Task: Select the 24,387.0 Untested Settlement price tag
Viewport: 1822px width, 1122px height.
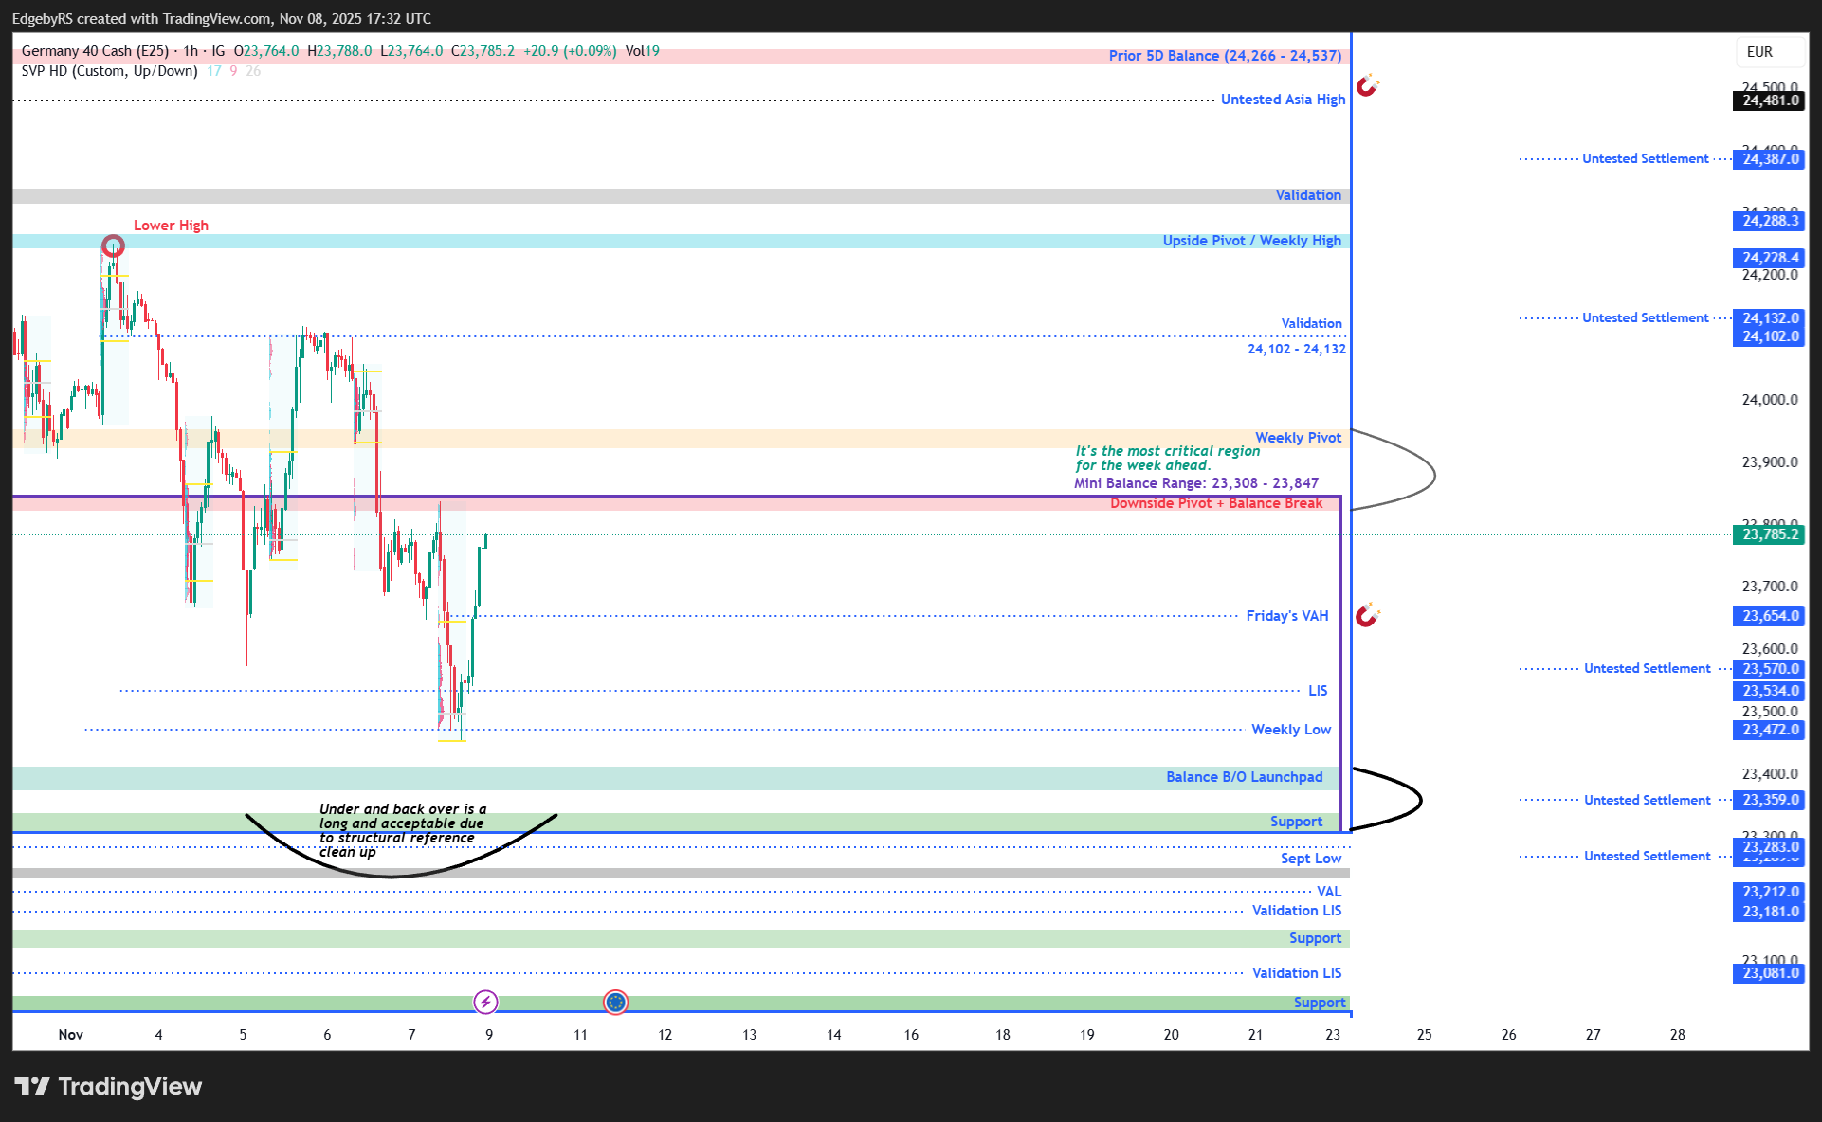Action: 1770,159
